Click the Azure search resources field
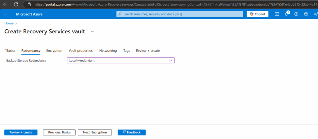The image size is (318, 139). (180, 14)
